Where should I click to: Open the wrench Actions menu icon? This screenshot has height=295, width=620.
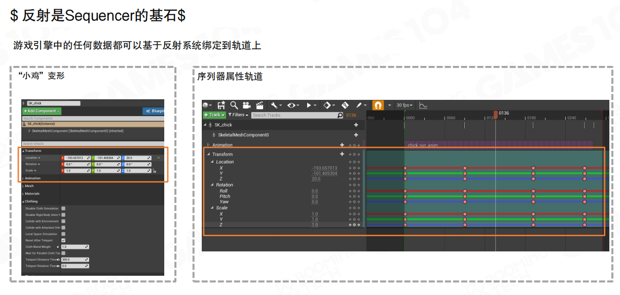click(274, 105)
